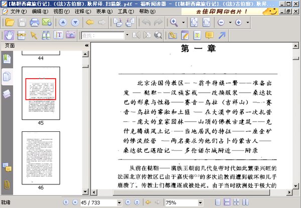The height and width of the screenshot is (208, 301).
Task: Activate the hand tool
Action: point(9,35)
